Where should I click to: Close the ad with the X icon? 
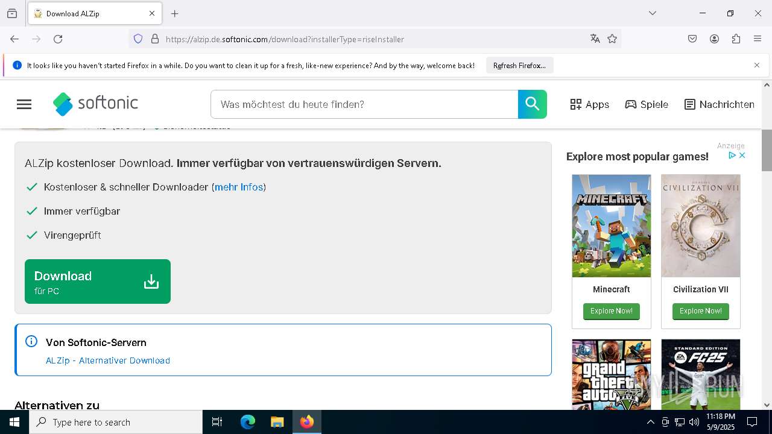[742, 156]
